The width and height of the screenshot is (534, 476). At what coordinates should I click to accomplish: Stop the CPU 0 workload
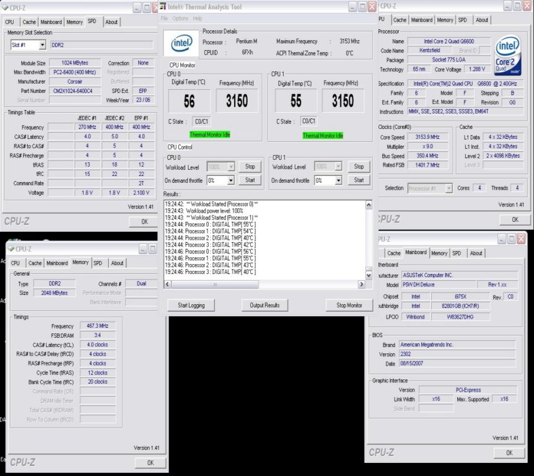[x=250, y=167]
